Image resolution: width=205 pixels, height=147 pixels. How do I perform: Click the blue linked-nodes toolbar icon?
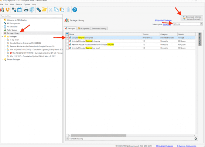pyautogui.click(x=38, y=10)
